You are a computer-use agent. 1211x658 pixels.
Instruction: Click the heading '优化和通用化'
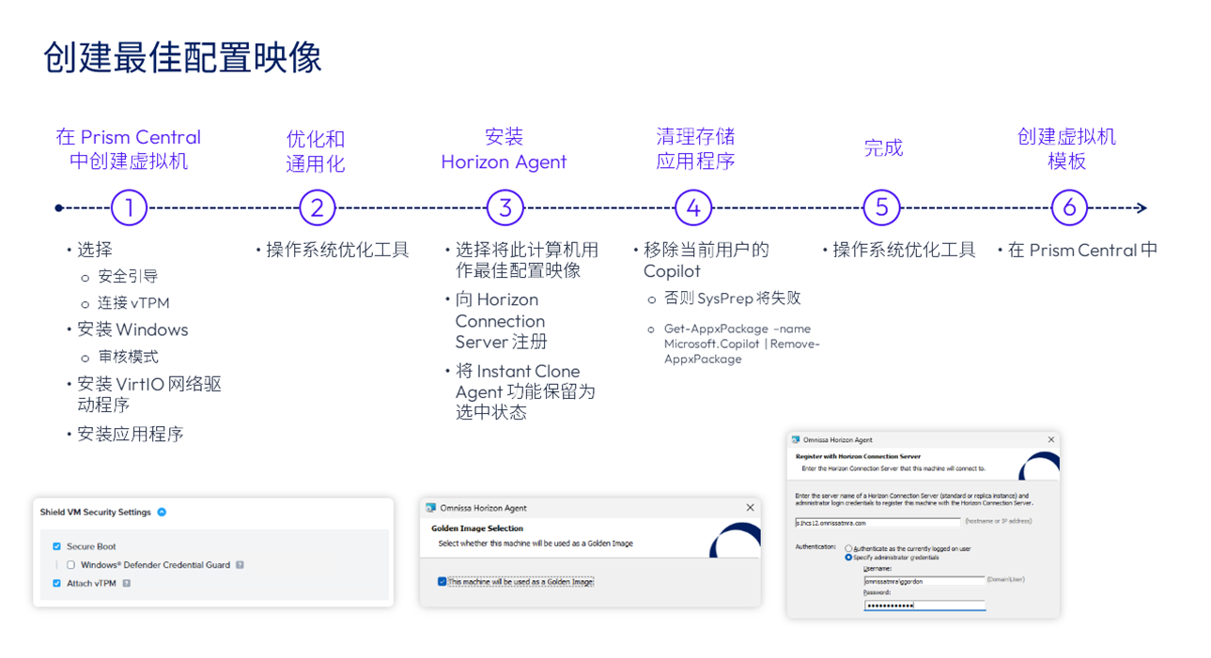point(316,151)
